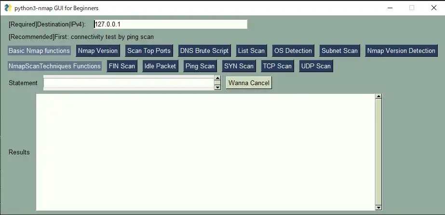Click the connectivity test recommendation text
Viewport: 445px width, 215px height.
click(x=81, y=37)
